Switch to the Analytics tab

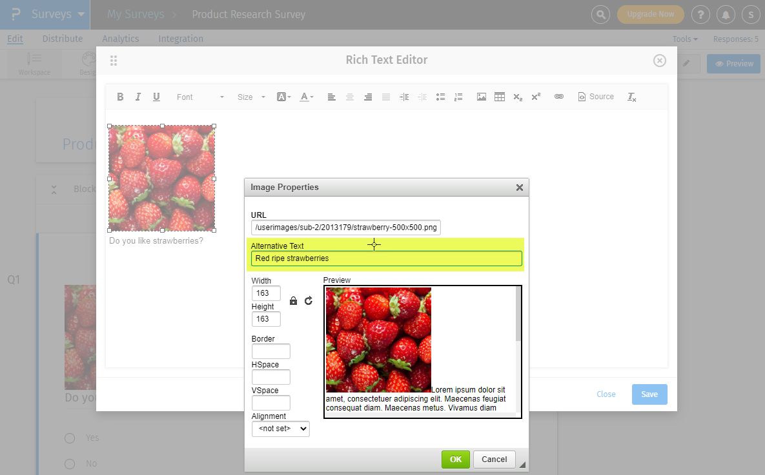coord(121,39)
